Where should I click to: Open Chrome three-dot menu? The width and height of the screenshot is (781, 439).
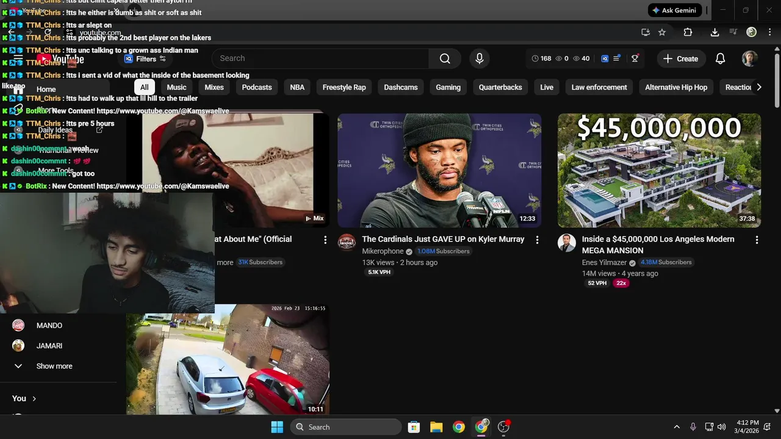(x=769, y=32)
